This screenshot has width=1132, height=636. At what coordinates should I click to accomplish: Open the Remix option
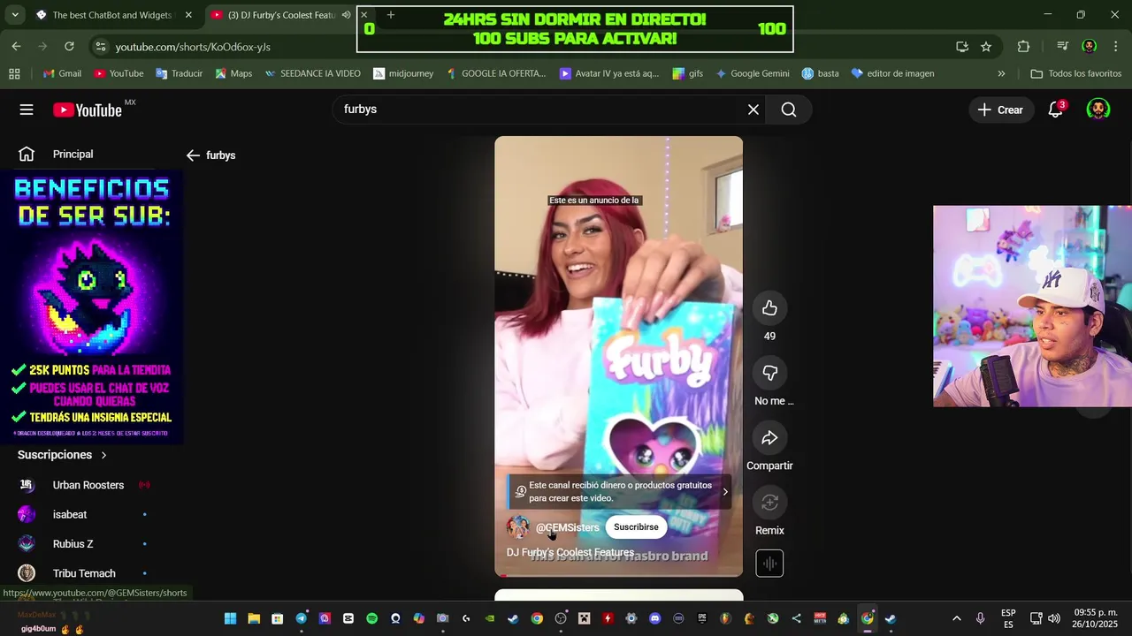coord(769,503)
